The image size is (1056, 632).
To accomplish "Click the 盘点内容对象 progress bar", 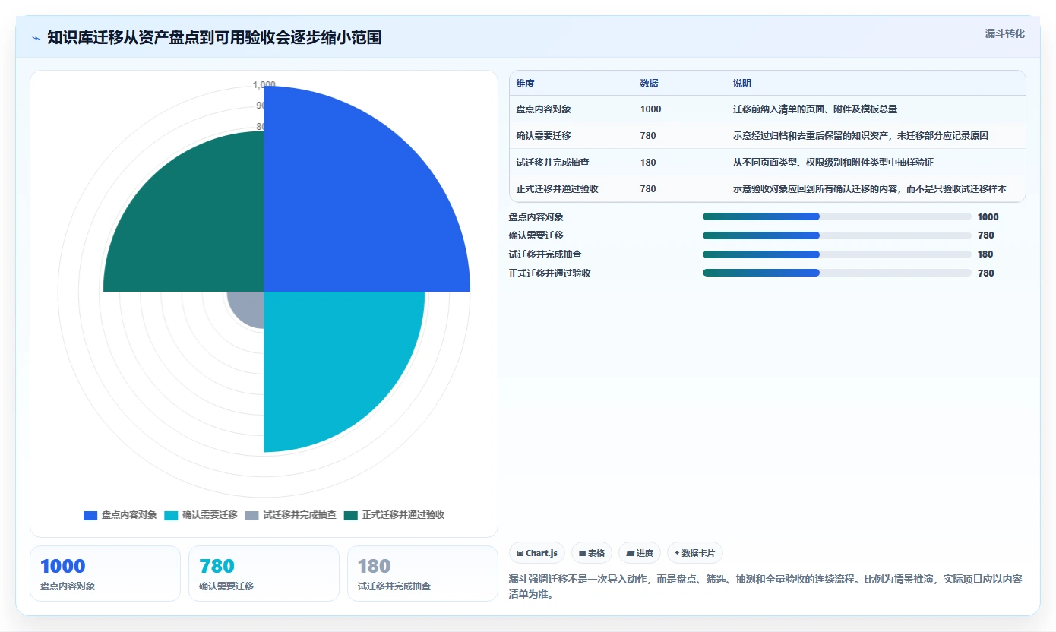I will [837, 216].
